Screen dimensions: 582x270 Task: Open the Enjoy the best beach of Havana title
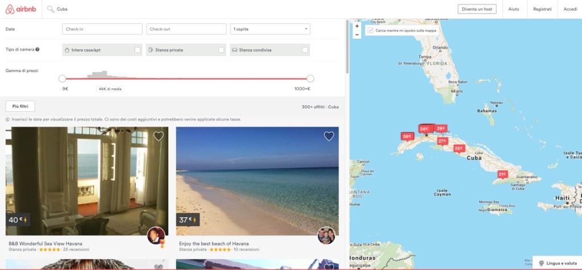point(214,244)
